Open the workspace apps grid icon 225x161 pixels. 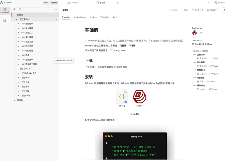pyautogui.click(x=4, y=21)
